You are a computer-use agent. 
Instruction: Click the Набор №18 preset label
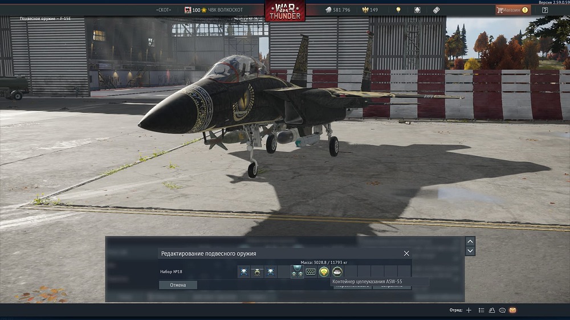point(171,272)
